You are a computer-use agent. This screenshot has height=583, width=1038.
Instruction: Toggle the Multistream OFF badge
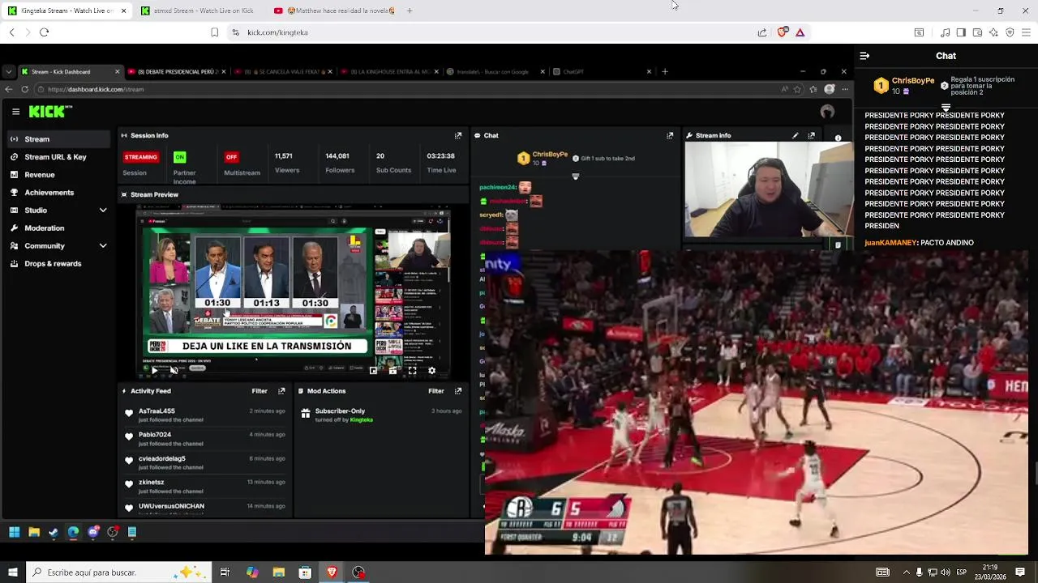(x=231, y=157)
